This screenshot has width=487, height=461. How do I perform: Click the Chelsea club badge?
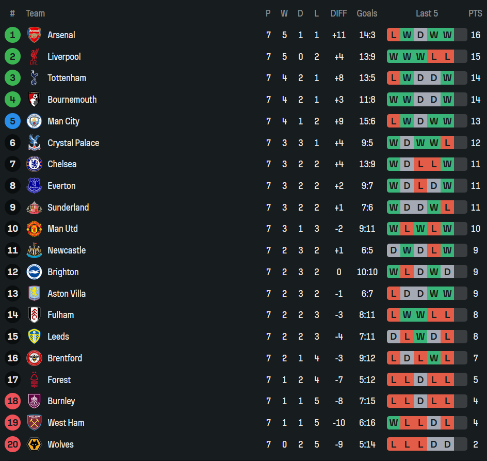(x=34, y=164)
